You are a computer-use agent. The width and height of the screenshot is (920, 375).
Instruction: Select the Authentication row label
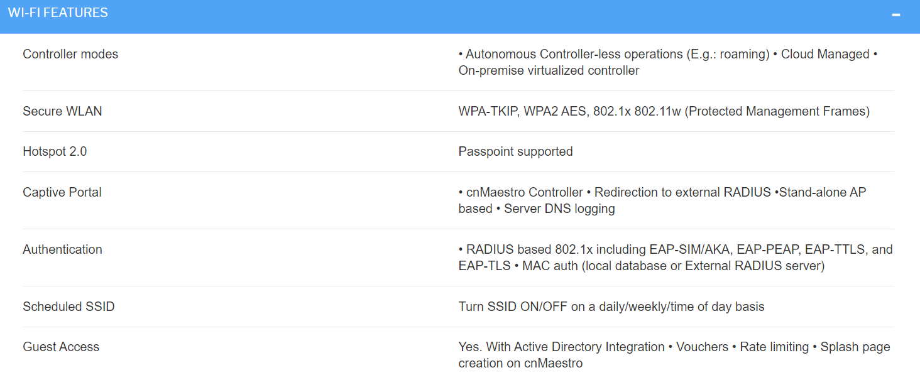click(62, 249)
